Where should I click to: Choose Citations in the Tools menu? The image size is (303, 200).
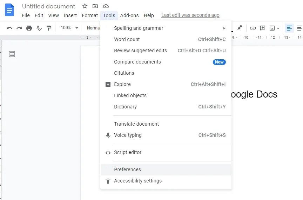coord(166,73)
